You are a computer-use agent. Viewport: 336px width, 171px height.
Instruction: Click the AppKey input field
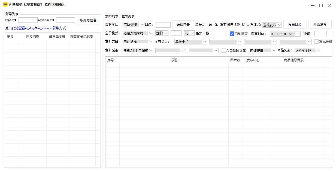tap(28, 20)
